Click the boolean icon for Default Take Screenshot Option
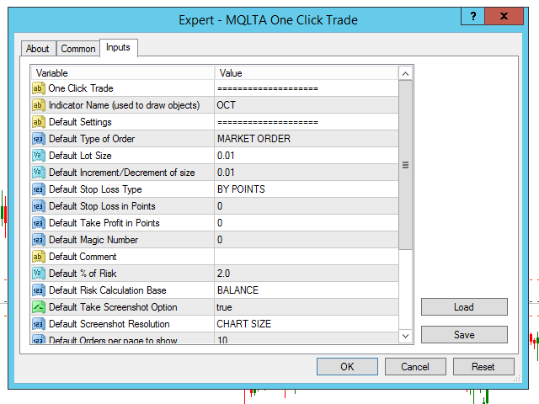This screenshot has height=404, width=539. 39,307
